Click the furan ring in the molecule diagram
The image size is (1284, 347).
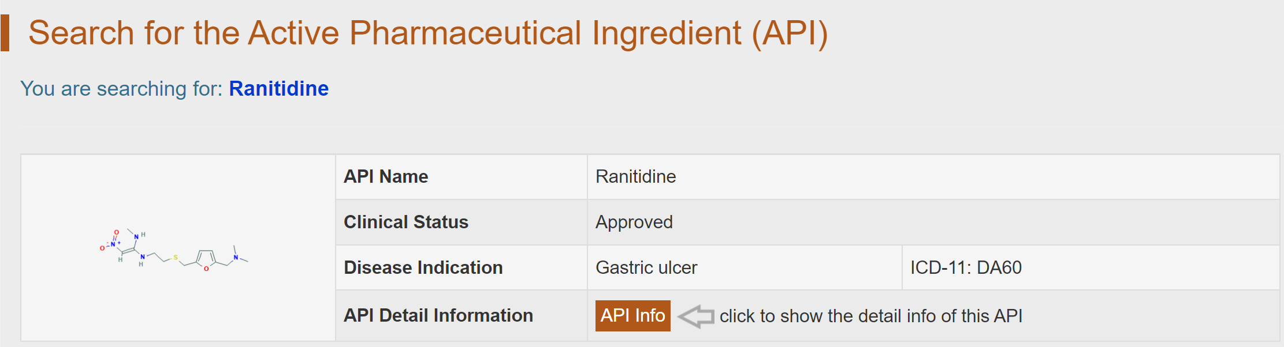206,259
